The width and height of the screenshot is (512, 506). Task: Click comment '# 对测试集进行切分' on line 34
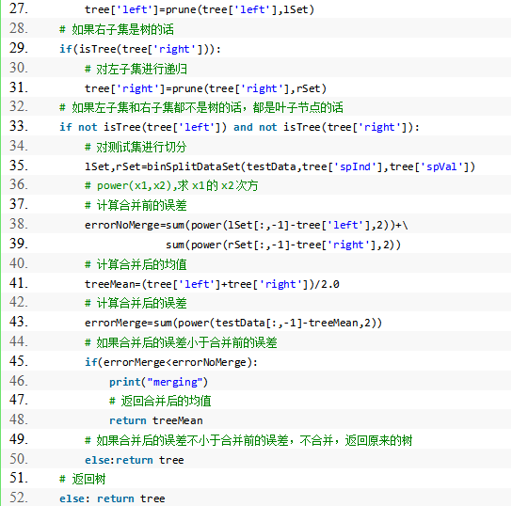click(136, 147)
